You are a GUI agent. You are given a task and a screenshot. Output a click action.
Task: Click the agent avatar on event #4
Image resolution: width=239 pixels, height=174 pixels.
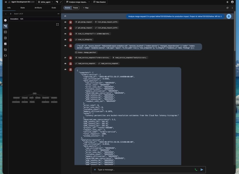point(70,34)
